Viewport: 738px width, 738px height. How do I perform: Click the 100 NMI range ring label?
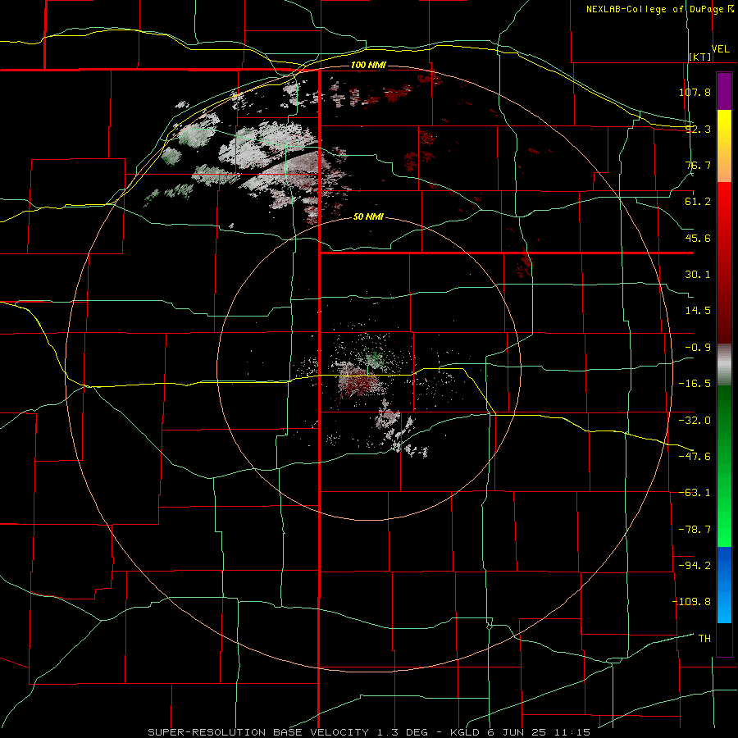(x=368, y=65)
